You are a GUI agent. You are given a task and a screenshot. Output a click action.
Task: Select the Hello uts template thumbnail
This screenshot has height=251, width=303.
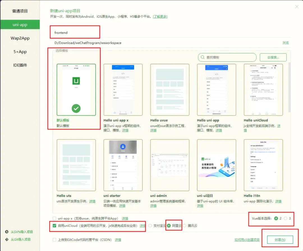coord(76,165)
